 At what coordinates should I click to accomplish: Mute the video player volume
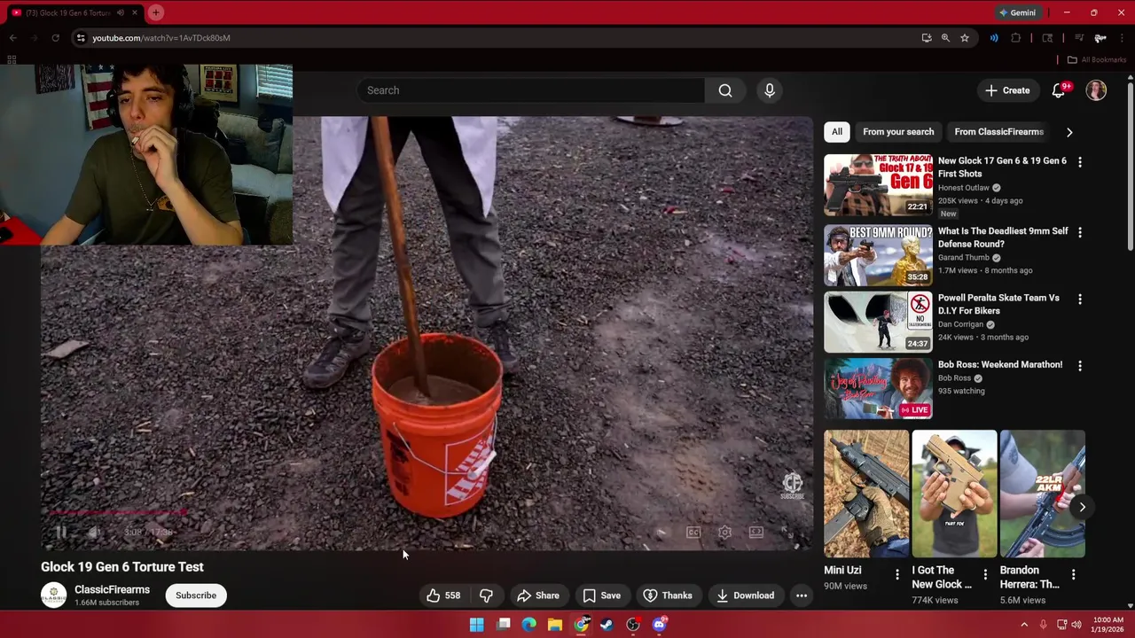(x=93, y=533)
